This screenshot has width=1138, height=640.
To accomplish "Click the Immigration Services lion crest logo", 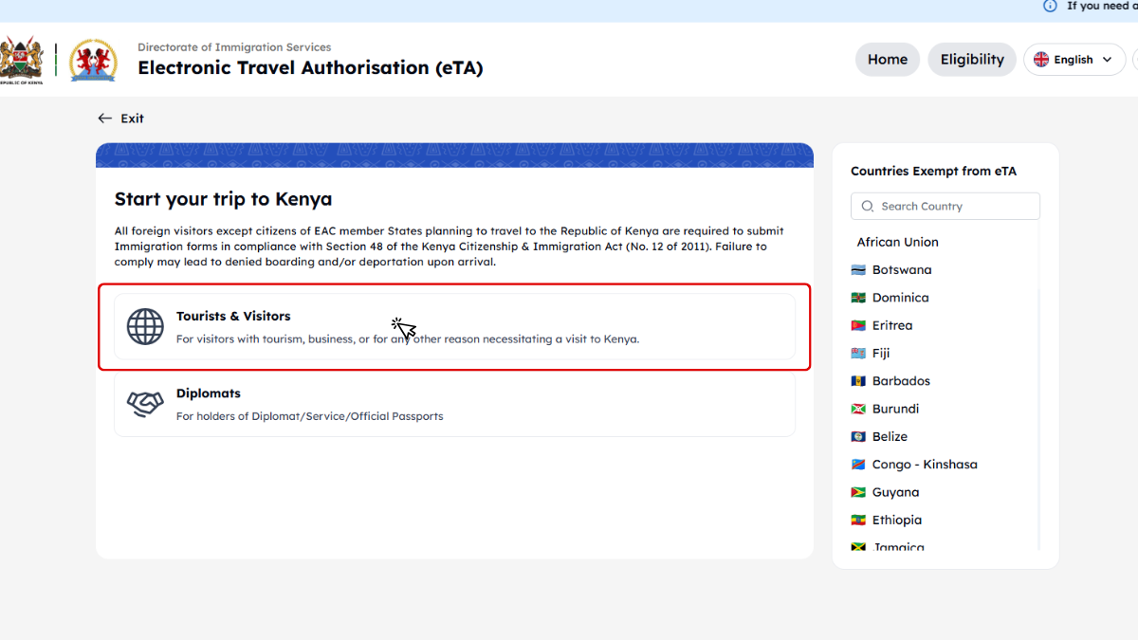I will click(93, 60).
